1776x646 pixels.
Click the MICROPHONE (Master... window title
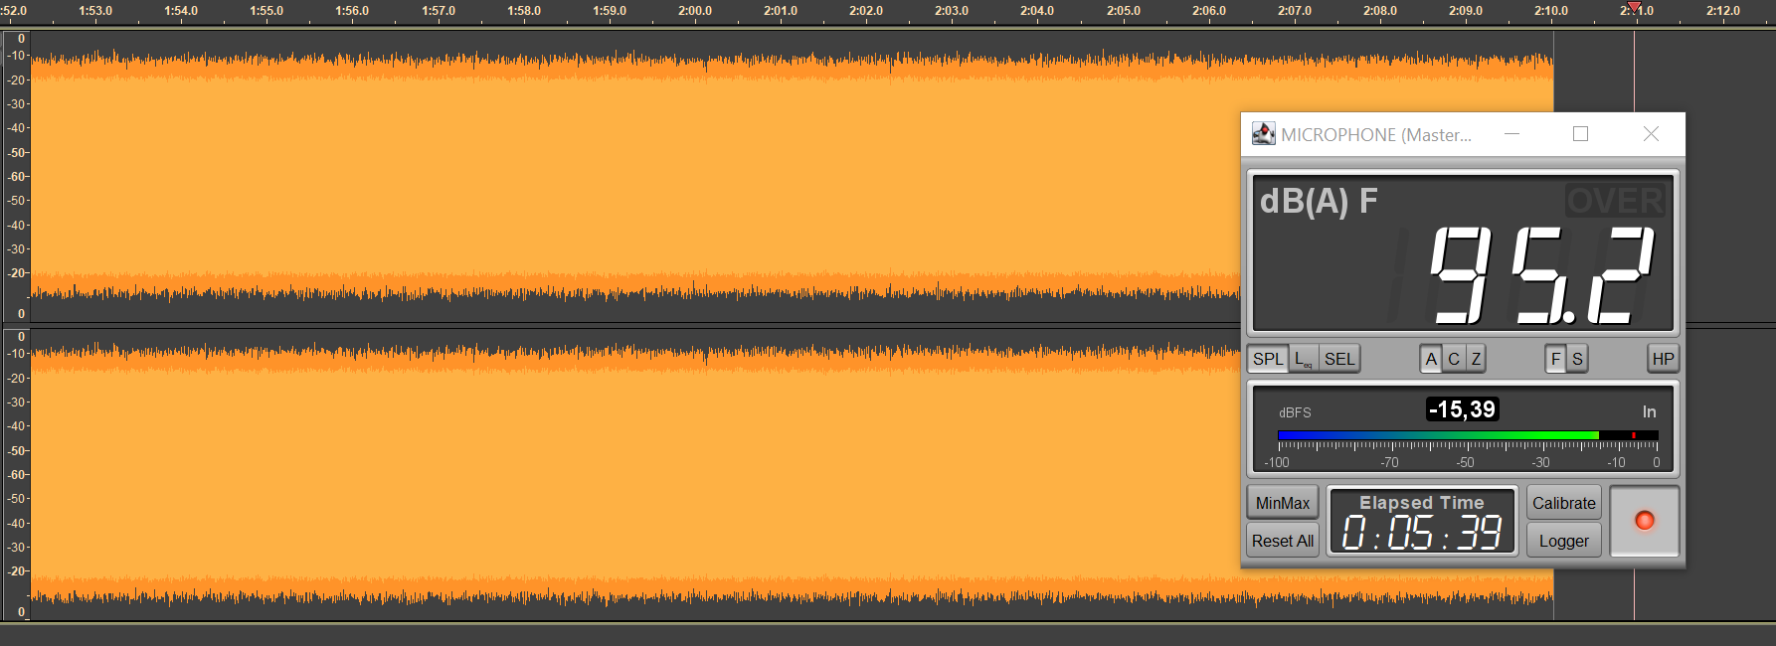[x=1376, y=134]
